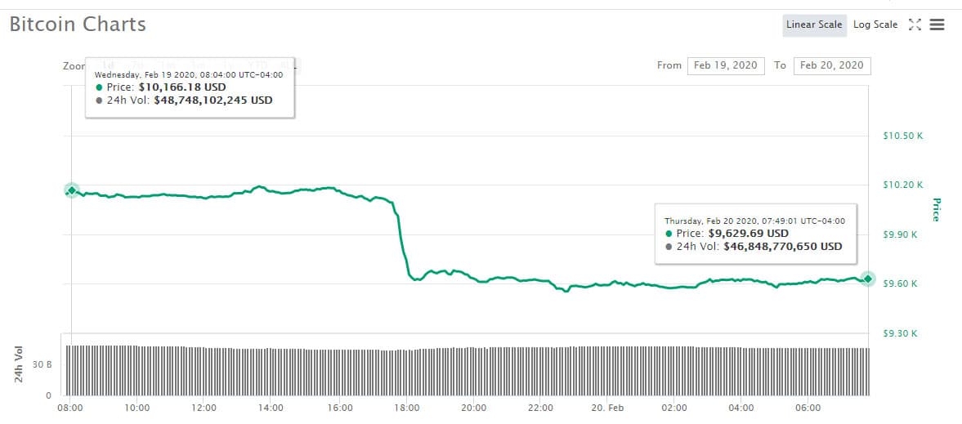Select start price marker on chart line
The height and width of the screenshot is (424, 962).
[x=72, y=190]
